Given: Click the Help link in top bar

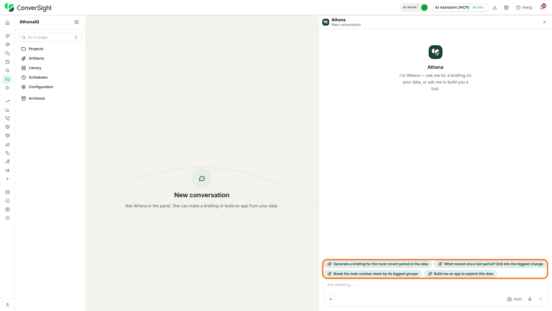Looking at the screenshot, I should [524, 7].
